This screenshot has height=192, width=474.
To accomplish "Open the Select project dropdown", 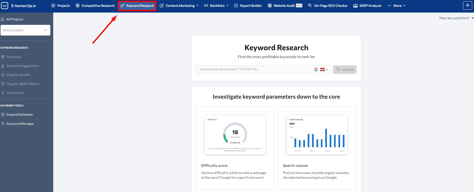I will [x=25, y=30].
